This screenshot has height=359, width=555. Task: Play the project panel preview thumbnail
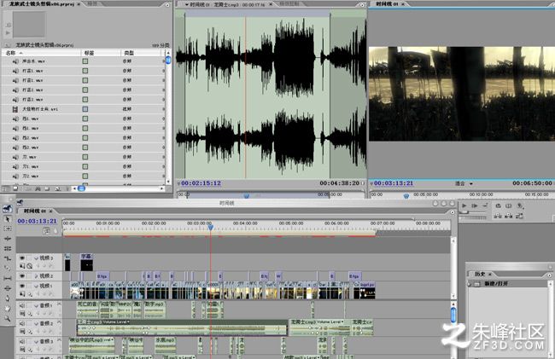pyautogui.click(x=8, y=33)
